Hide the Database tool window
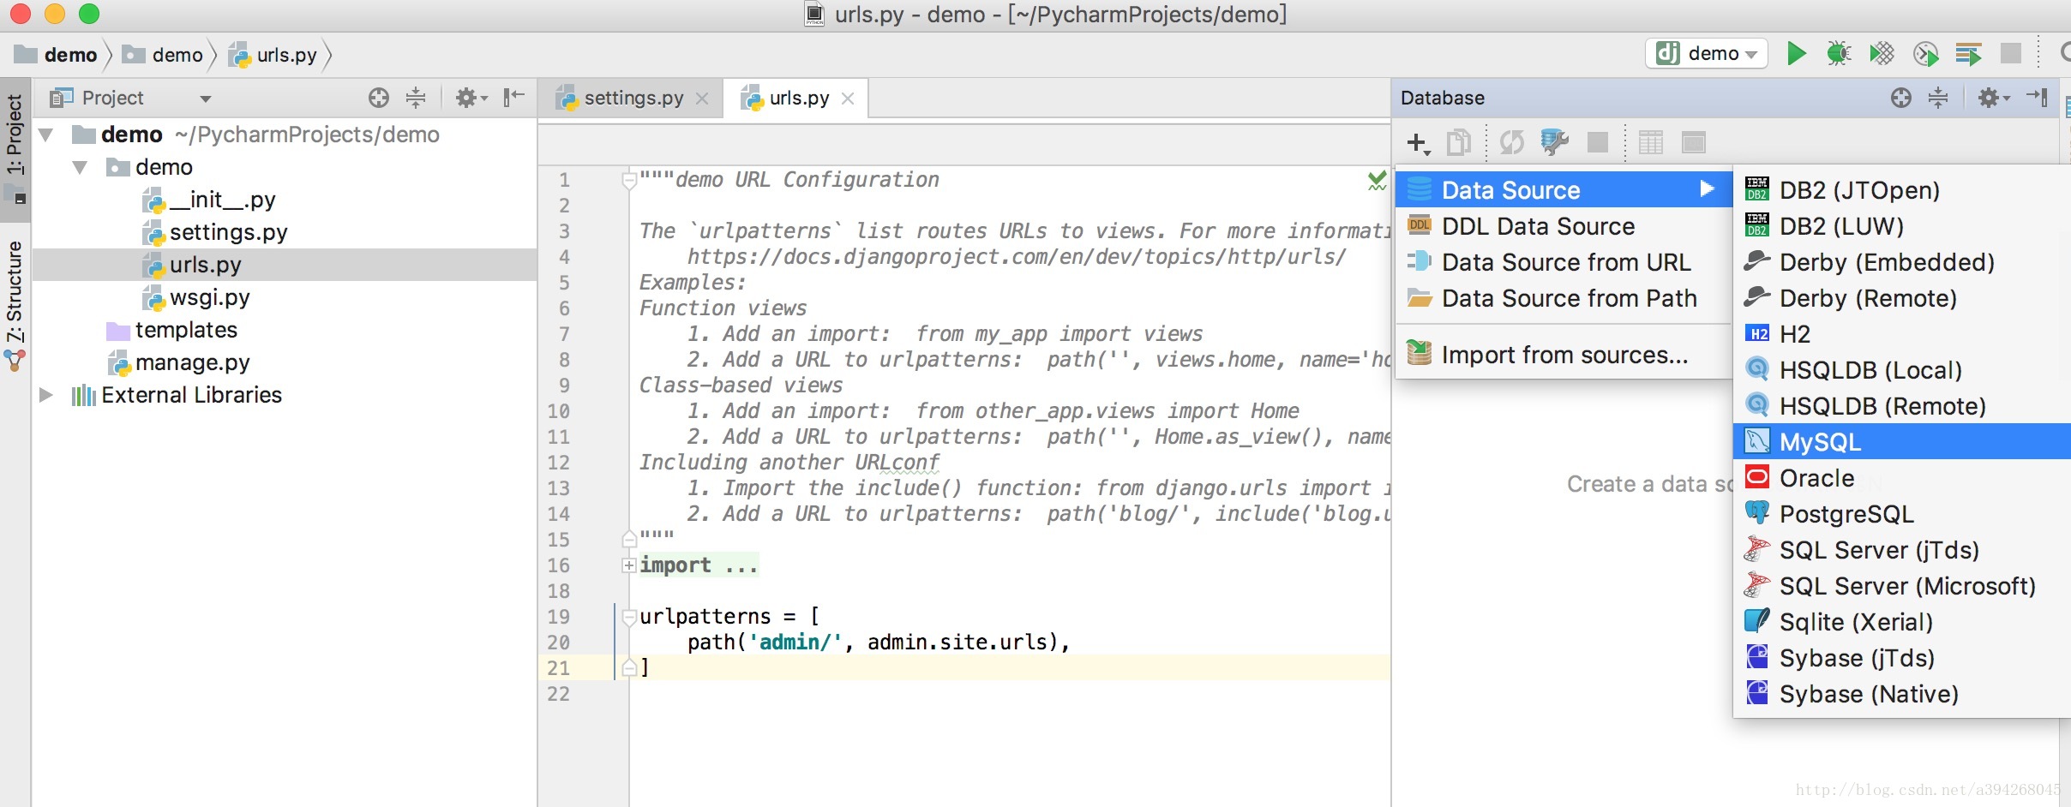The image size is (2071, 807). tap(2037, 97)
